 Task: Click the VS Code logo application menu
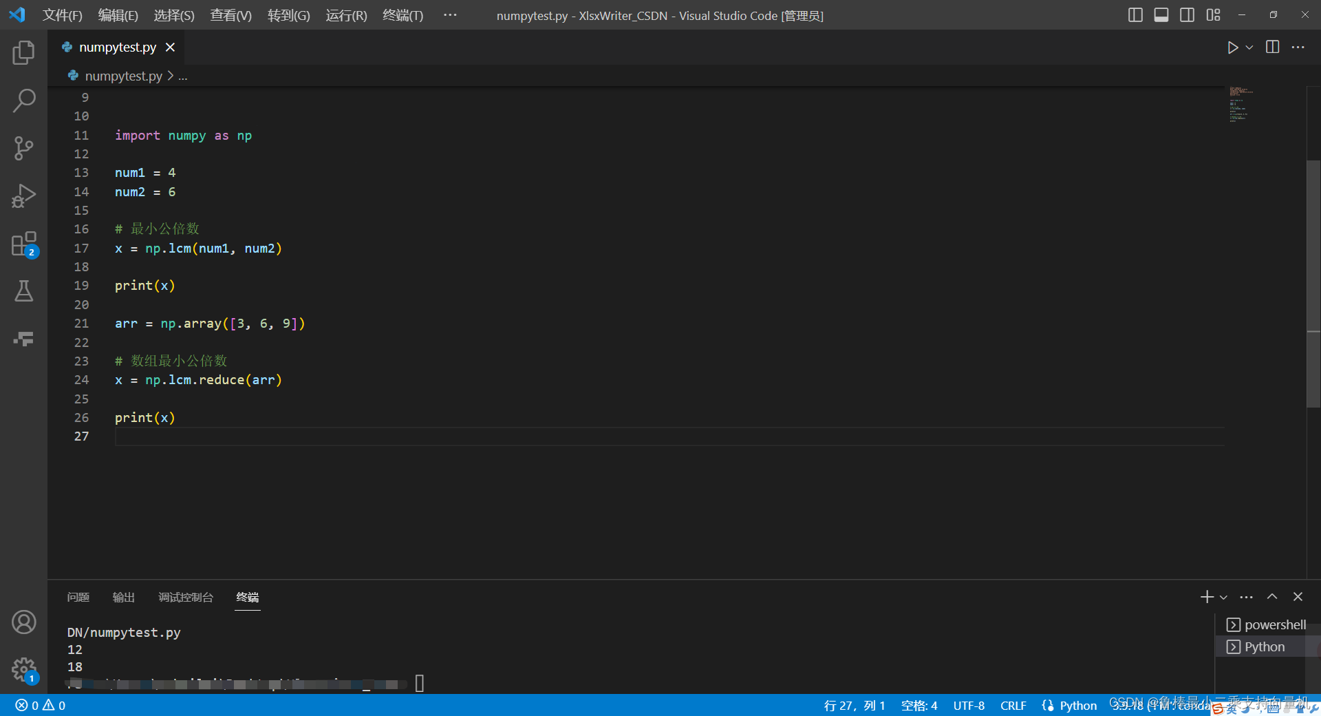tap(17, 14)
